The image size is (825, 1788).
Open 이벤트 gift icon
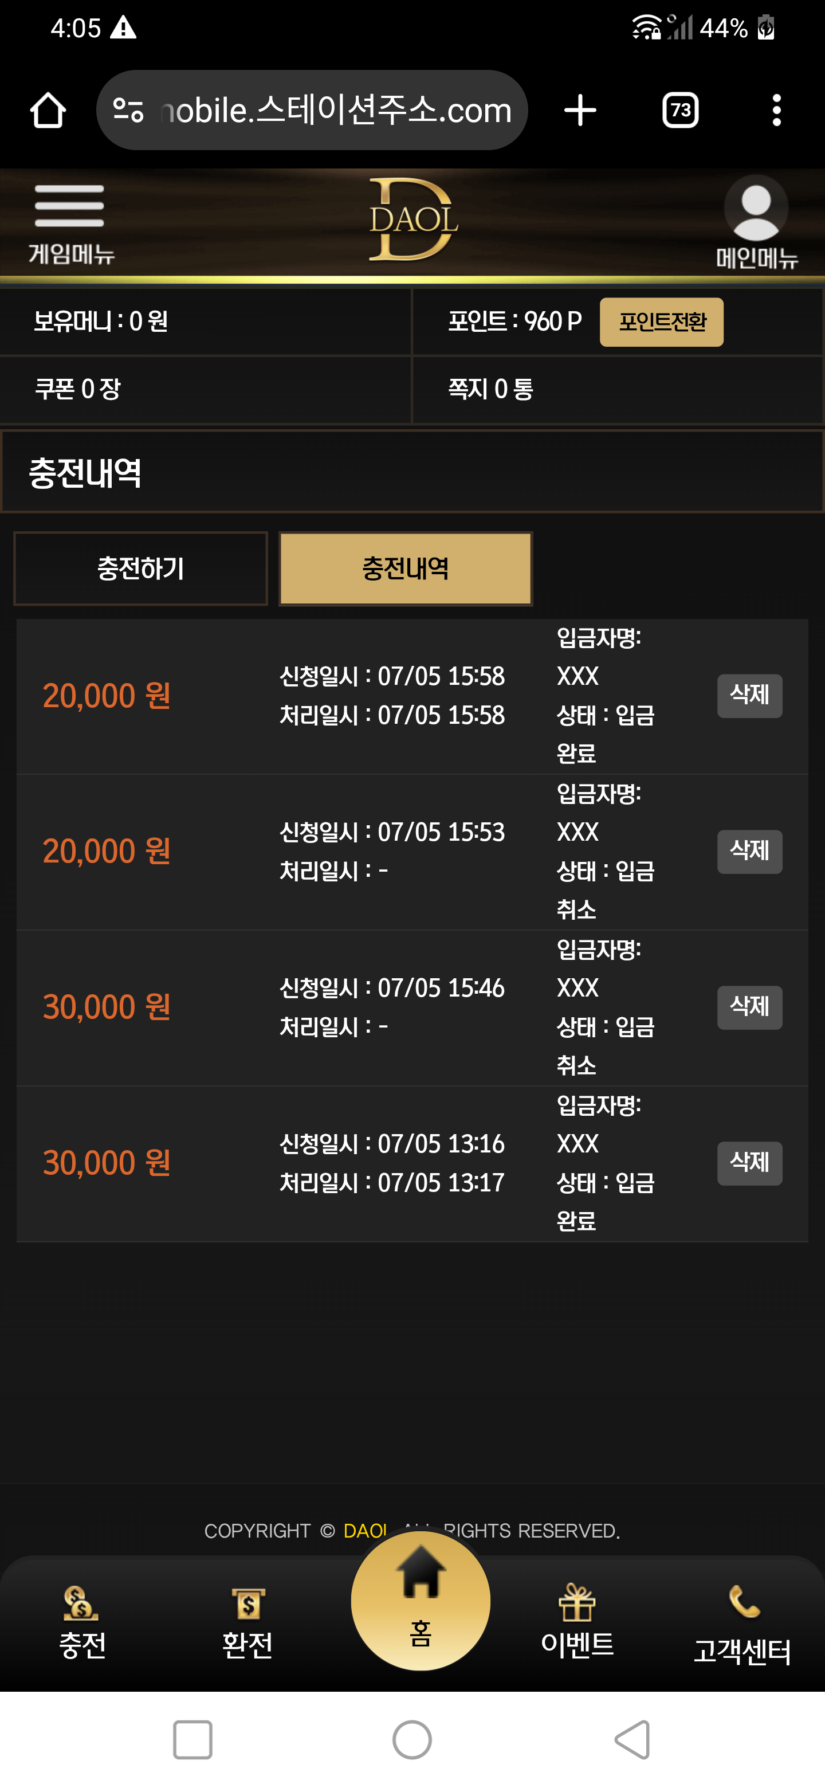(x=577, y=1621)
